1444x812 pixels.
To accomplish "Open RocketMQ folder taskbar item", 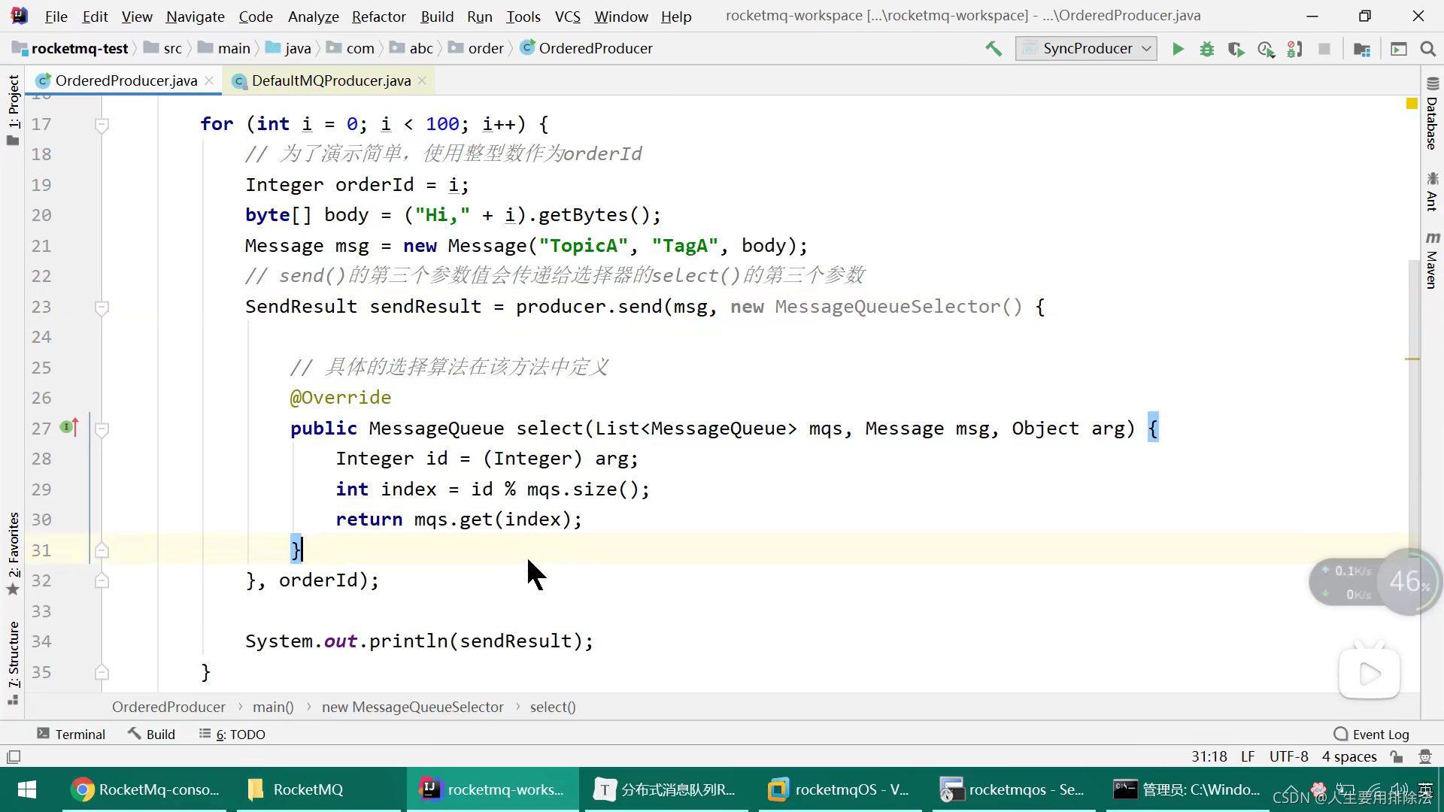I will coord(319,789).
